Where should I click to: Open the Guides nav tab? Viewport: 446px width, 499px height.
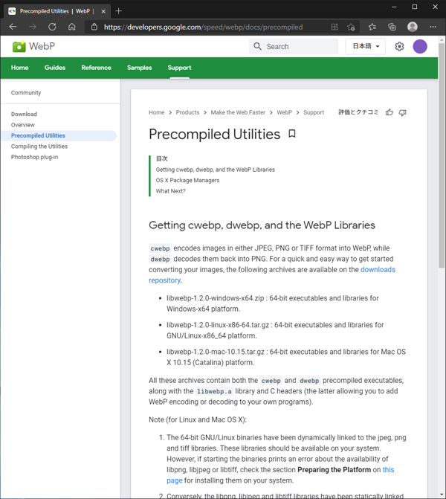click(x=55, y=68)
